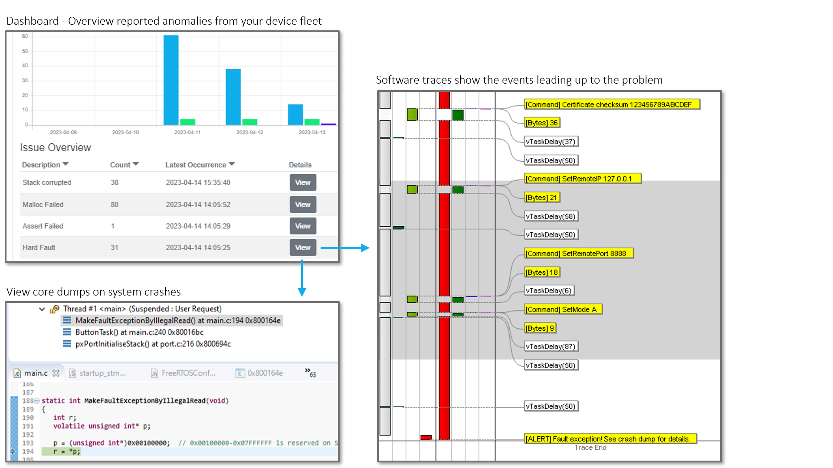Click the ALERT Fault exception trace label
The image size is (833, 468).
610,439
